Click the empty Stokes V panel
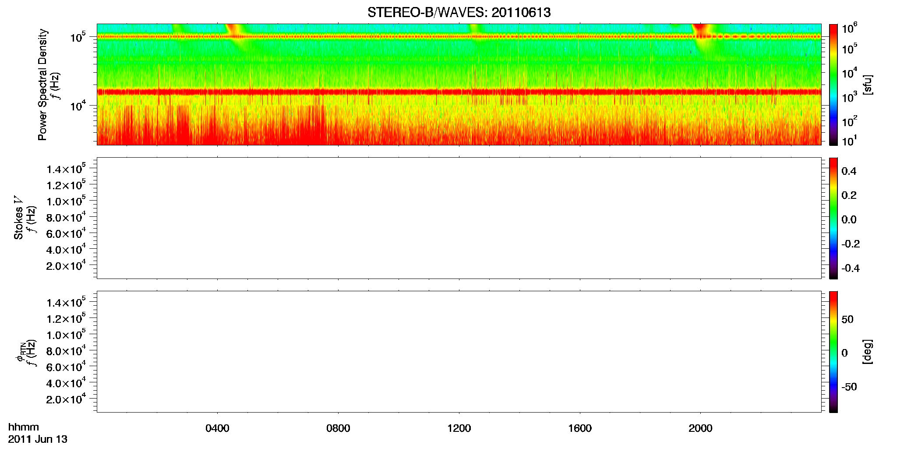This screenshot has height=473, width=918. (459, 218)
